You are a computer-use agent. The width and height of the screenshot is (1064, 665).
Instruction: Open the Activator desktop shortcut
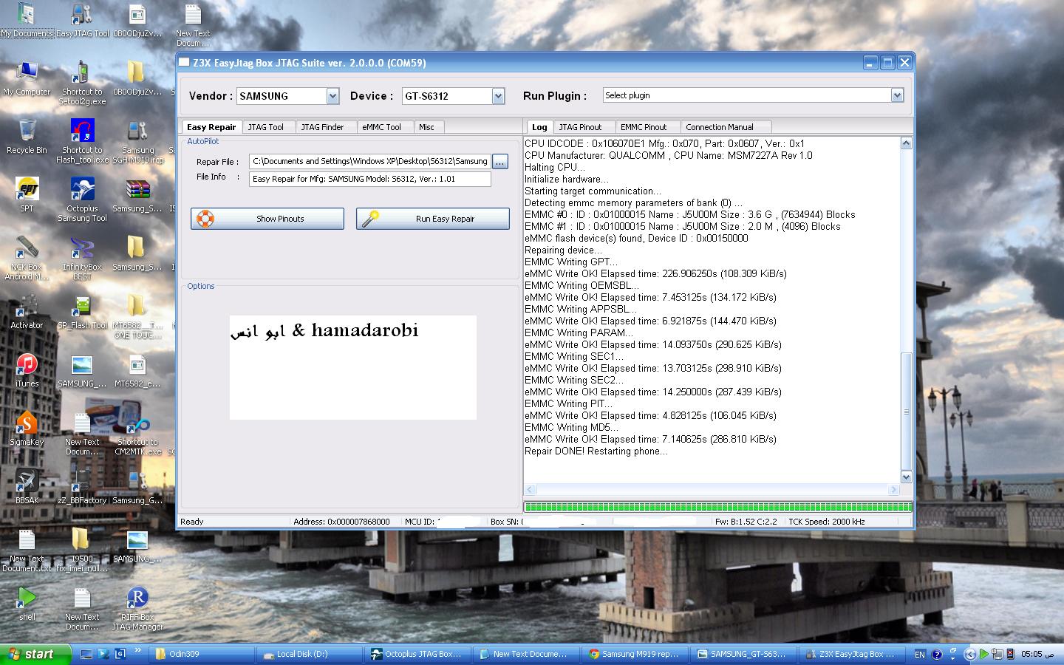click(27, 312)
